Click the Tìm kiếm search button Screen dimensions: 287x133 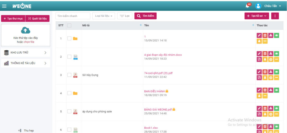(x=145, y=16)
